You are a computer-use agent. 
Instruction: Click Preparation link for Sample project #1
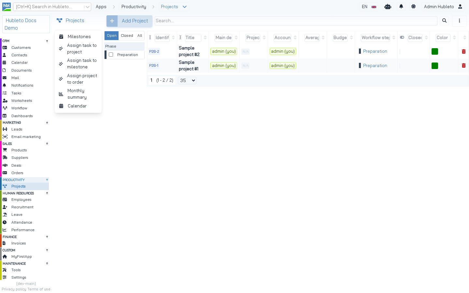pos(375,66)
